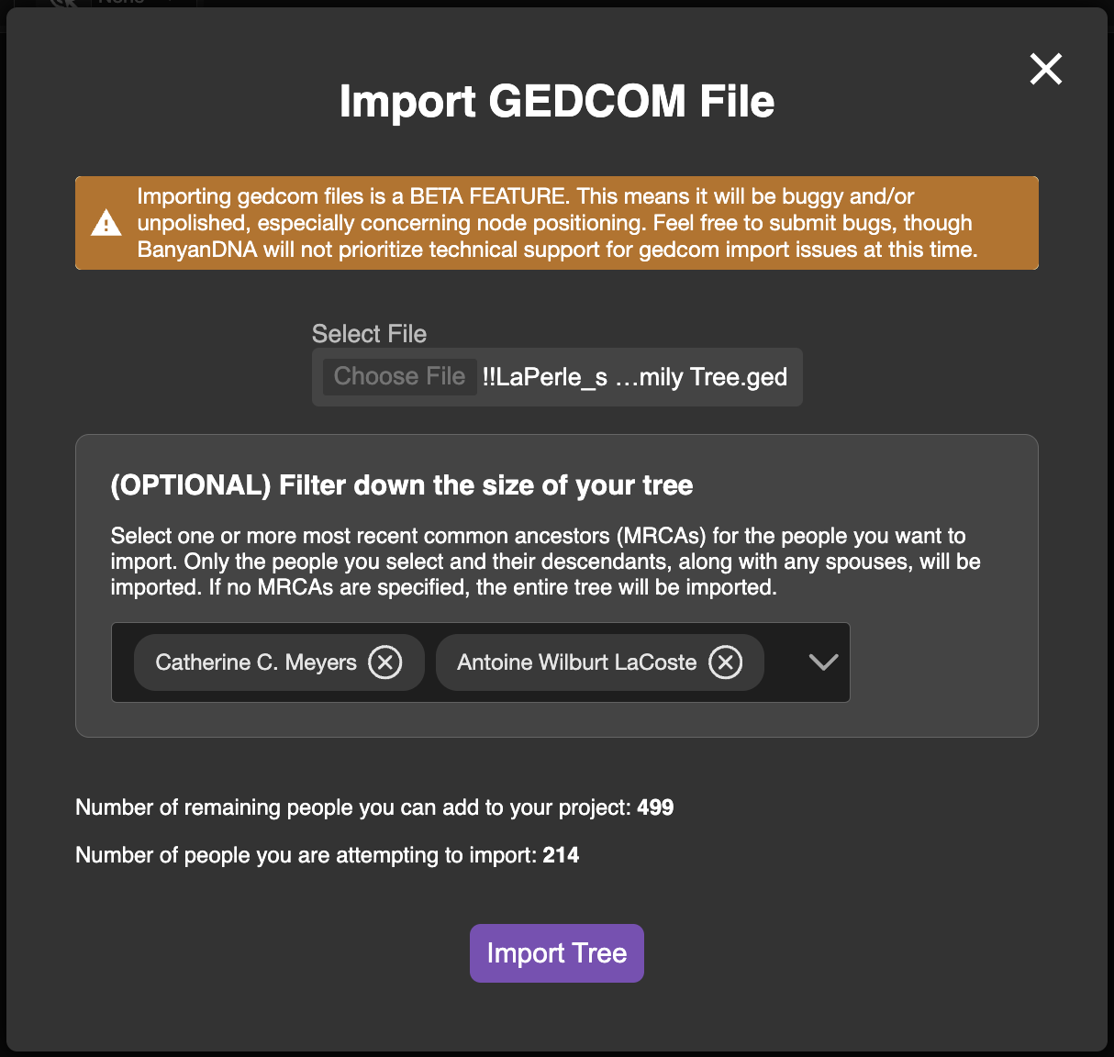The width and height of the screenshot is (1114, 1057).
Task: Click the beta warning triangle icon
Action: [x=106, y=223]
